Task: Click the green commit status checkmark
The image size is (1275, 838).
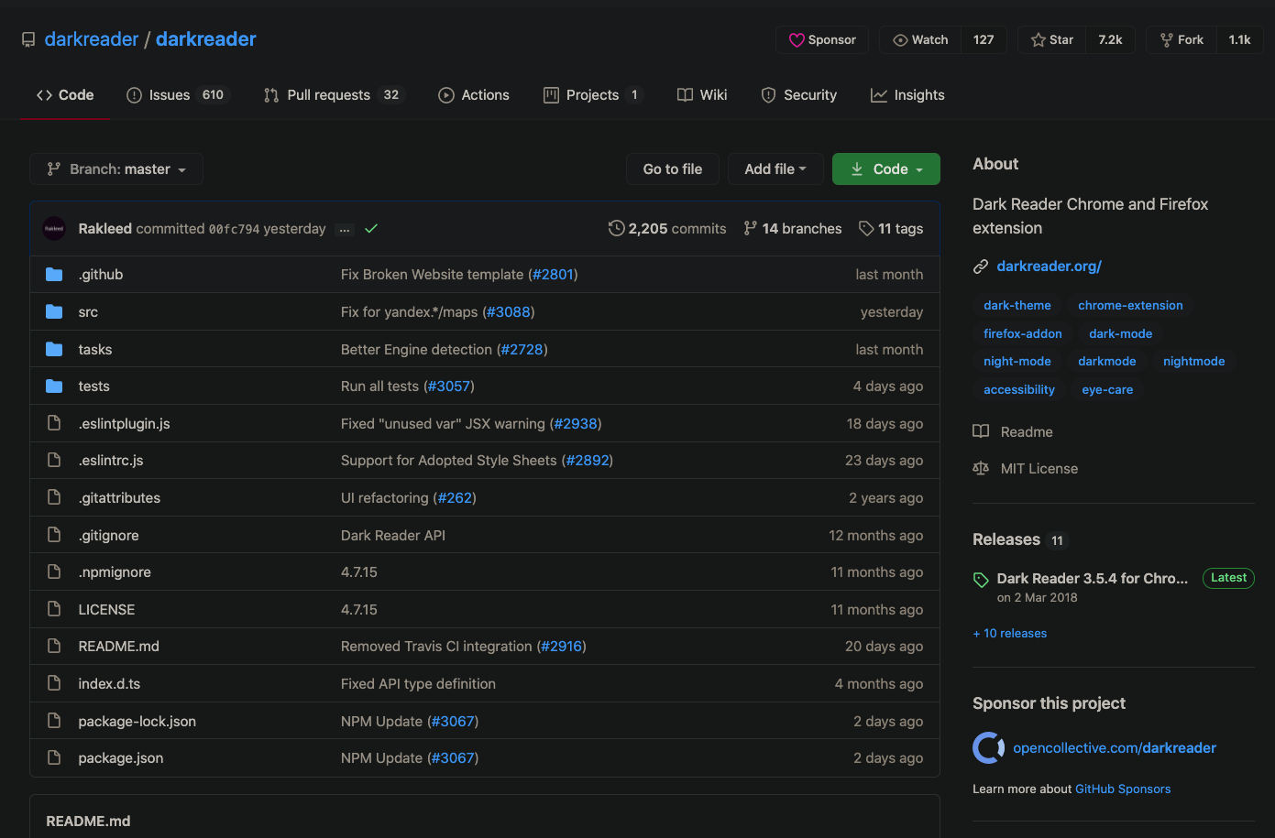Action: (371, 229)
